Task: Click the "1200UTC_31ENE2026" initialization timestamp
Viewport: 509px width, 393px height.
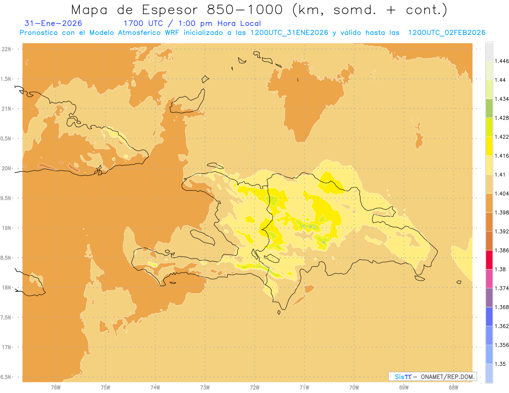Action: pyautogui.click(x=289, y=33)
